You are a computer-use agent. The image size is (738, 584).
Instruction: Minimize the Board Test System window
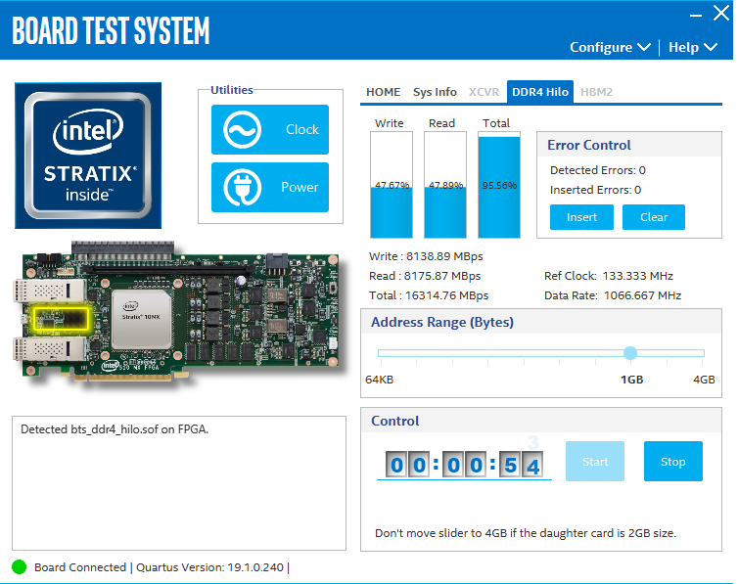(x=696, y=15)
